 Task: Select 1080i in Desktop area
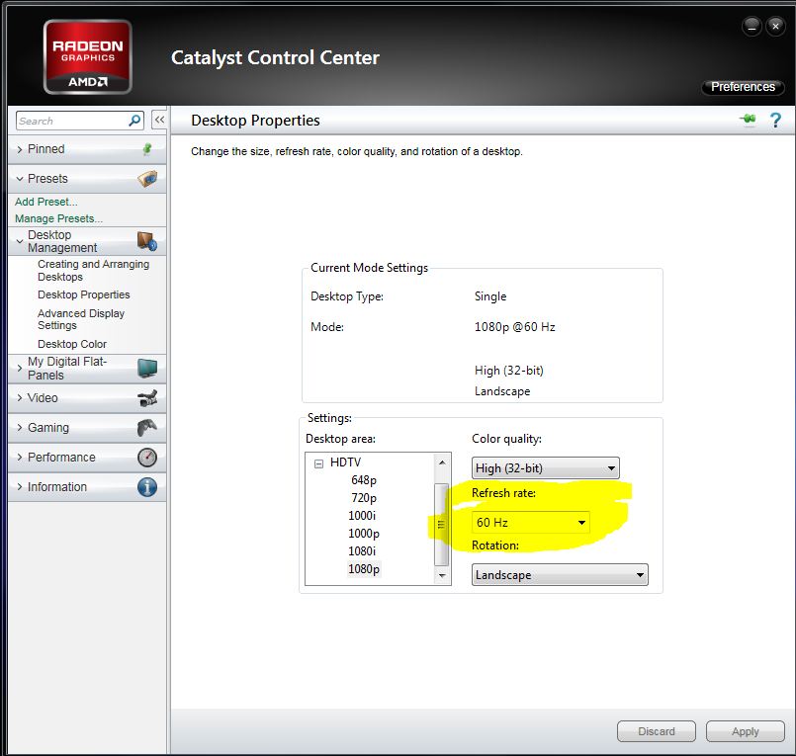tap(362, 551)
